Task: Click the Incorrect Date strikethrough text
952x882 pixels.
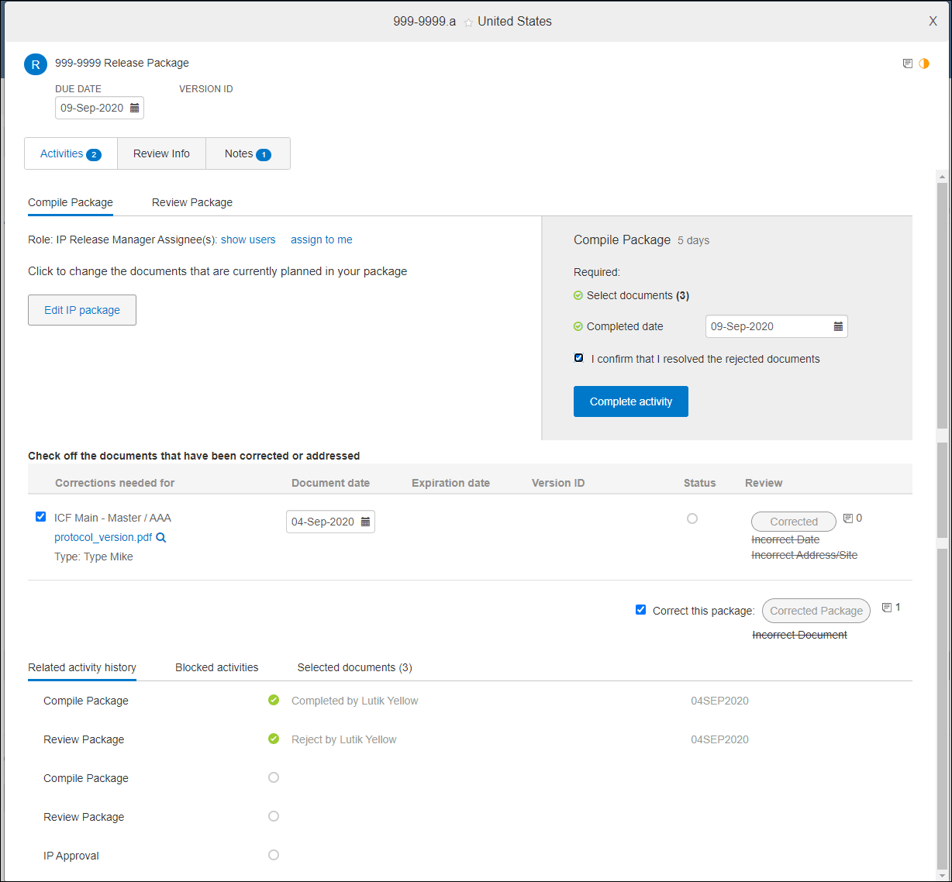Action: click(785, 539)
